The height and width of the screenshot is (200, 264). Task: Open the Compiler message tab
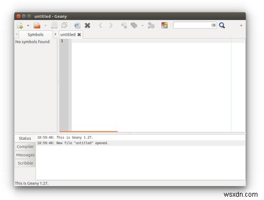tap(25, 147)
